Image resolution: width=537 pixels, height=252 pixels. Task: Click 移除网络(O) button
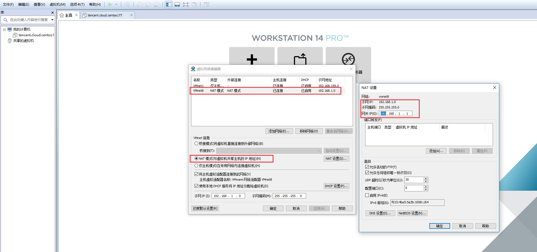tap(309, 131)
